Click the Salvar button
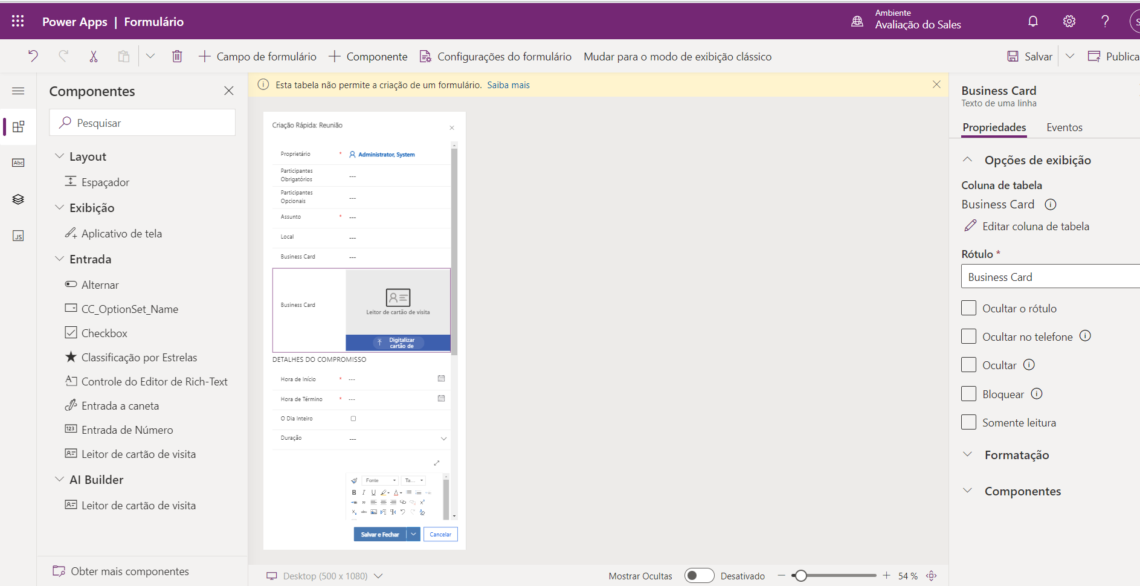Image resolution: width=1140 pixels, height=586 pixels. click(1030, 56)
